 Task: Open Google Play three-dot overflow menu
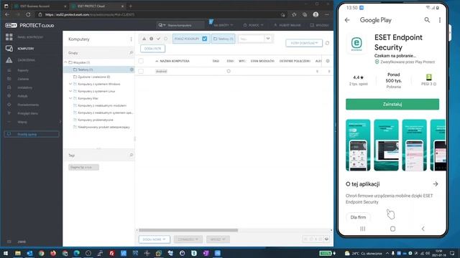click(x=439, y=20)
